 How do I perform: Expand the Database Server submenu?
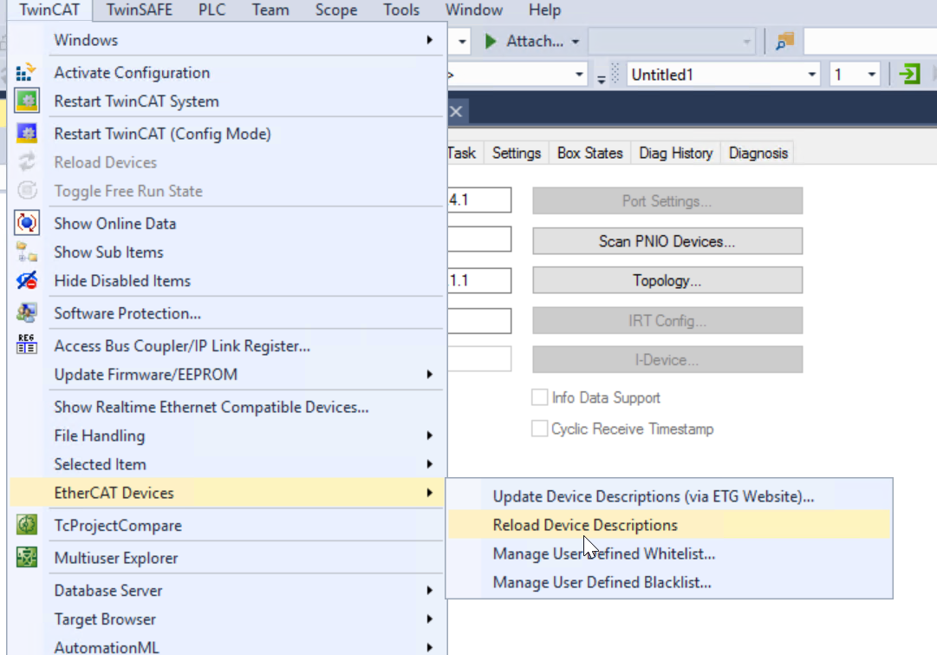pos(429,590)
